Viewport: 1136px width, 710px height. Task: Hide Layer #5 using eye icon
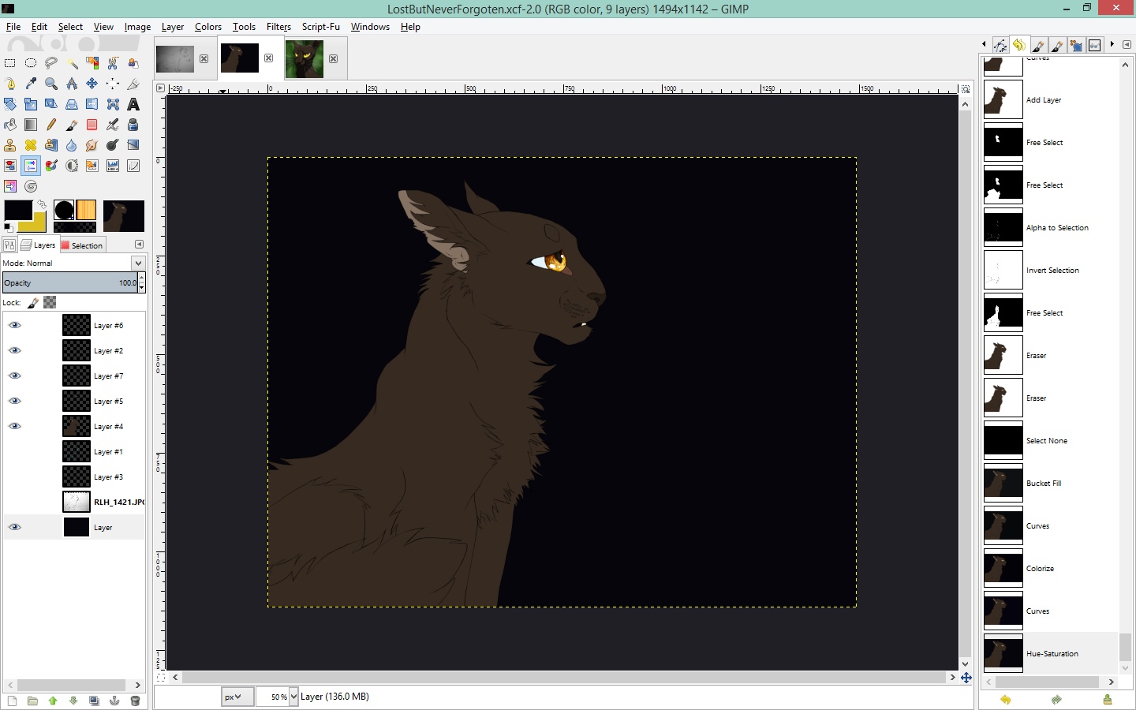click(x=14, y=401)
